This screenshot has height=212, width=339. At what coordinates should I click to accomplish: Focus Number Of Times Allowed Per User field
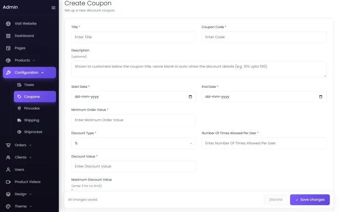(x=264, y=143)
